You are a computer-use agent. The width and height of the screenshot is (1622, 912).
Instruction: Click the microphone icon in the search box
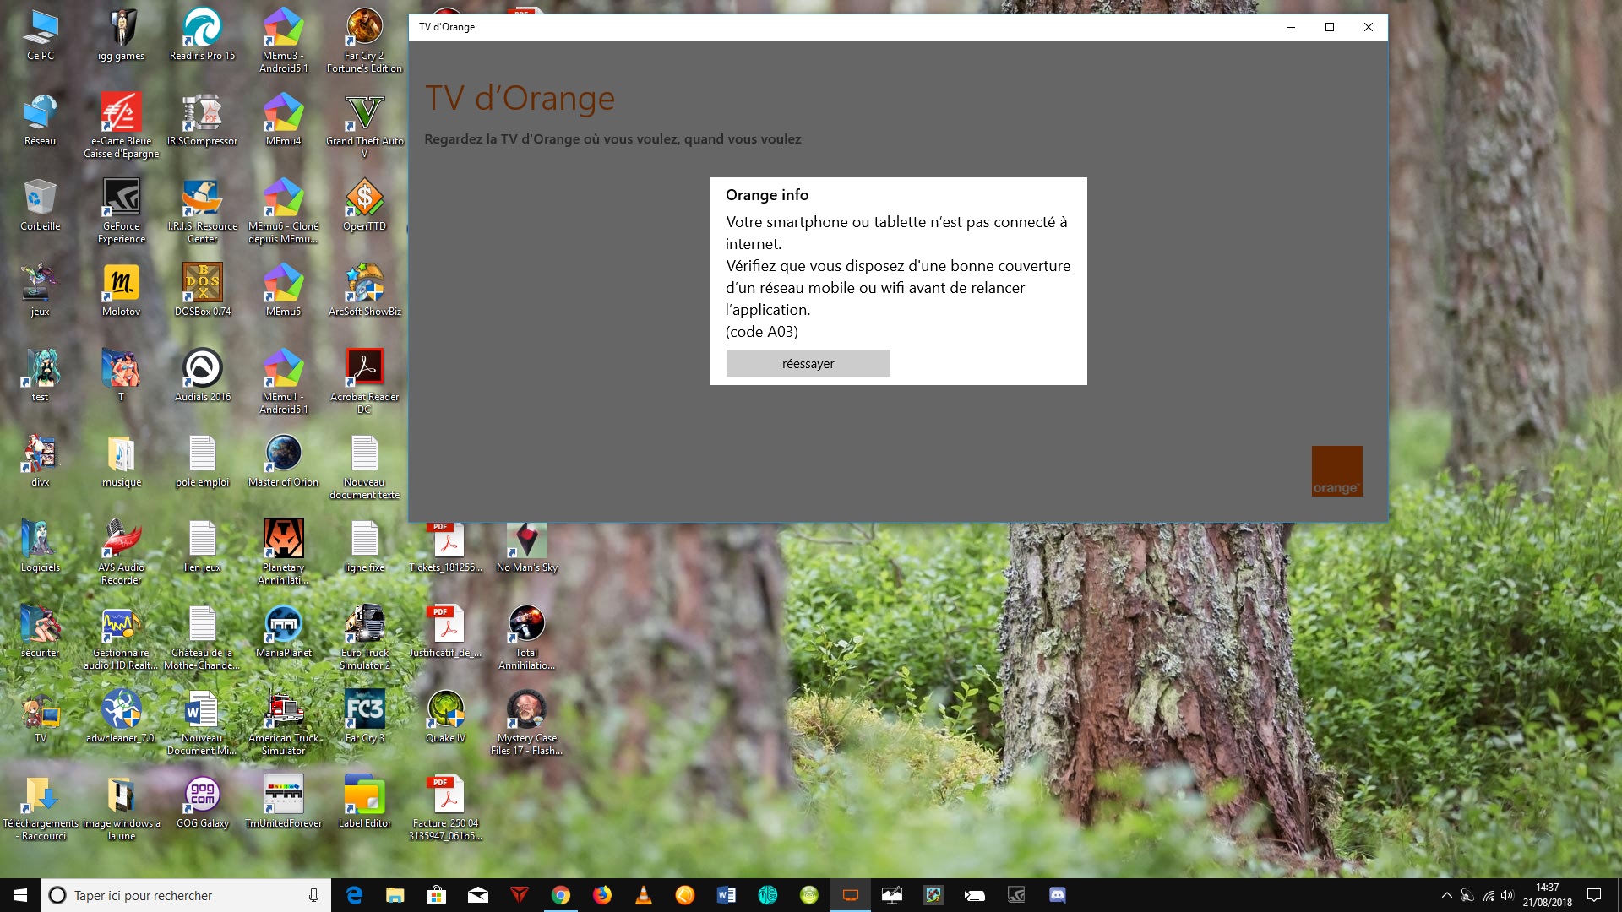click(313, 895)
